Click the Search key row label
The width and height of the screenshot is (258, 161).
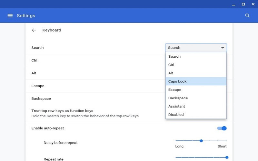click(37, 48)
